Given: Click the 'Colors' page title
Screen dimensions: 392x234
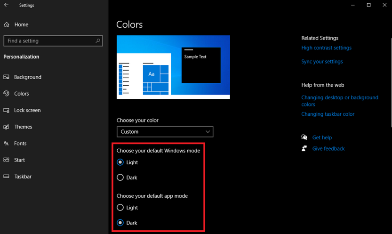Looking at the screenshot, I should (129, 24).
